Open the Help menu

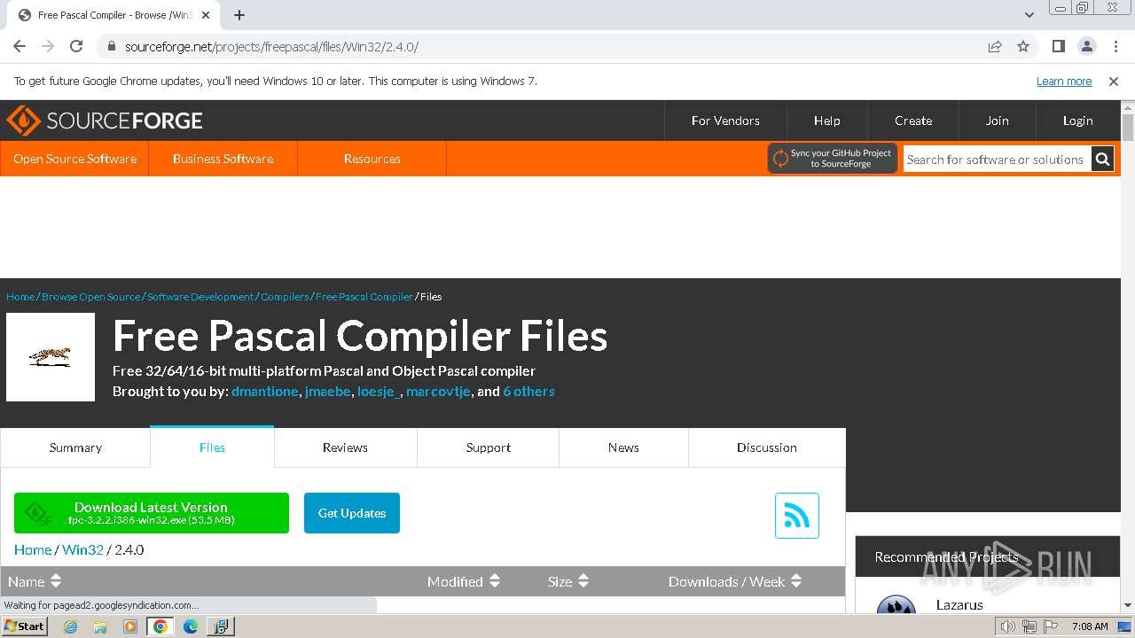click(x=826, y=121)
